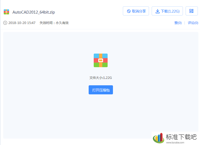Click the 失效时间：永久有效 expiry text
Screen dimensions: 200x145
pyautogui.click(x=54, y=23)
